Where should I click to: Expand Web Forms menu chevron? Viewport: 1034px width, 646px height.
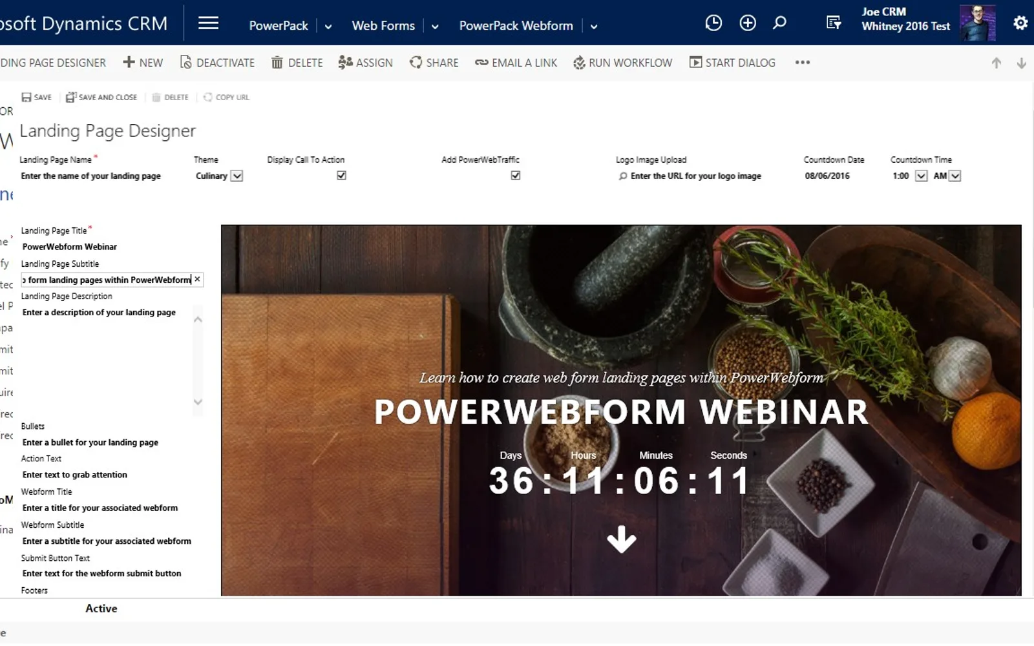point(435,26)
